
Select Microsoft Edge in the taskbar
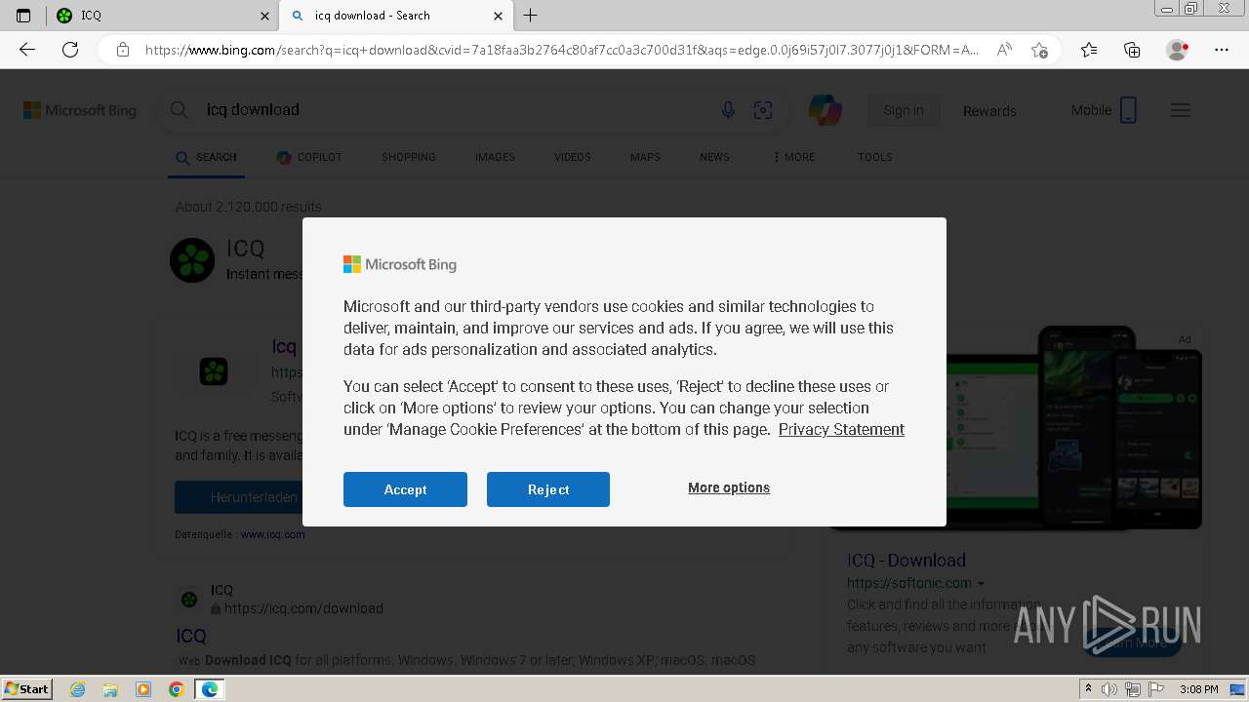click(x=209, y=689)
